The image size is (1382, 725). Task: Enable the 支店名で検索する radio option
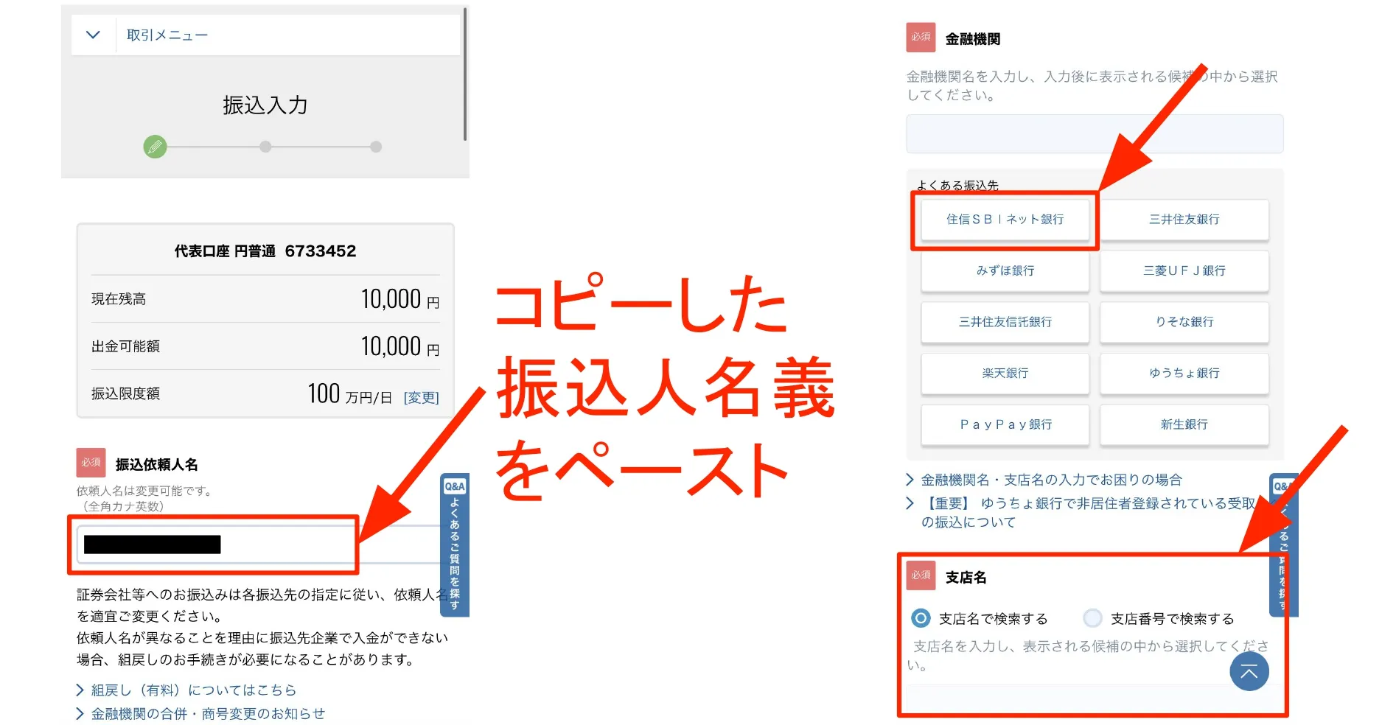click(921, 618)
